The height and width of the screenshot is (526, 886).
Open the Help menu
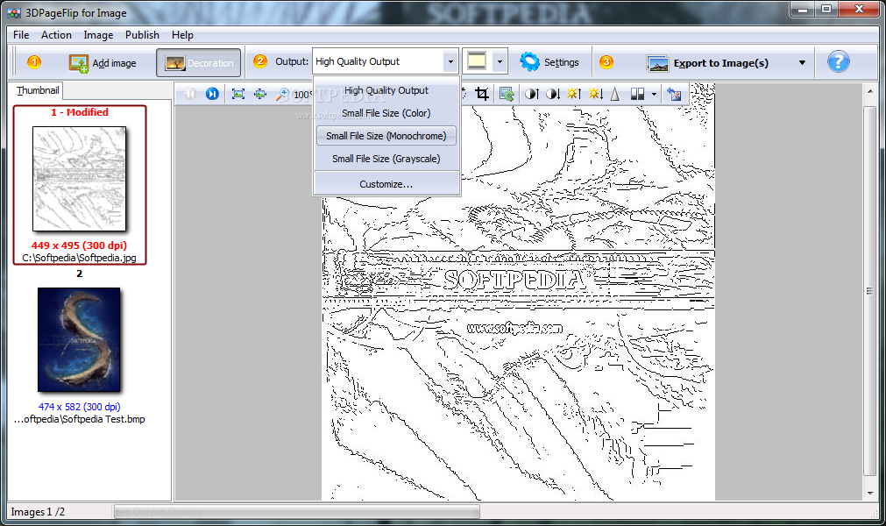[x=182, y=35]
